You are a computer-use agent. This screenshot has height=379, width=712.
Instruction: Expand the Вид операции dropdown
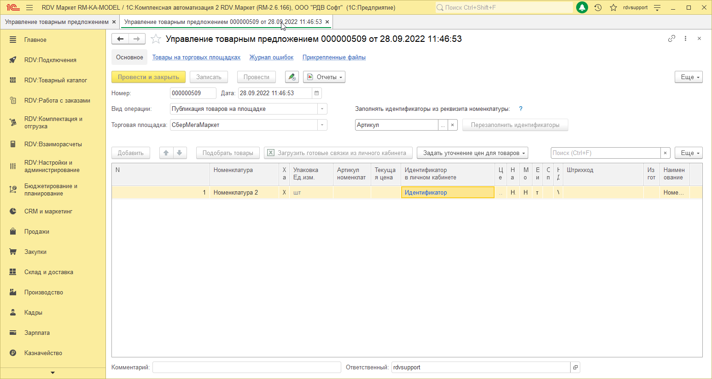pyautogui.click(x=322, y=109)
